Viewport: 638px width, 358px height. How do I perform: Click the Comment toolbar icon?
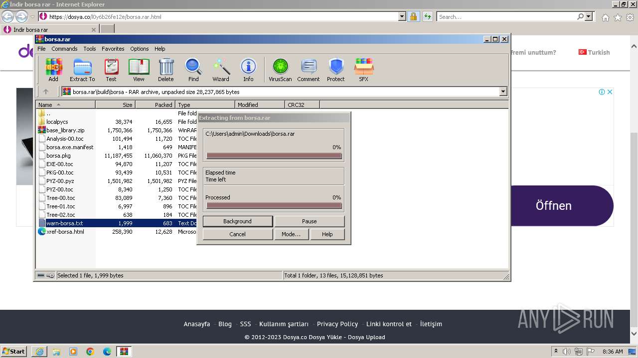309,70
